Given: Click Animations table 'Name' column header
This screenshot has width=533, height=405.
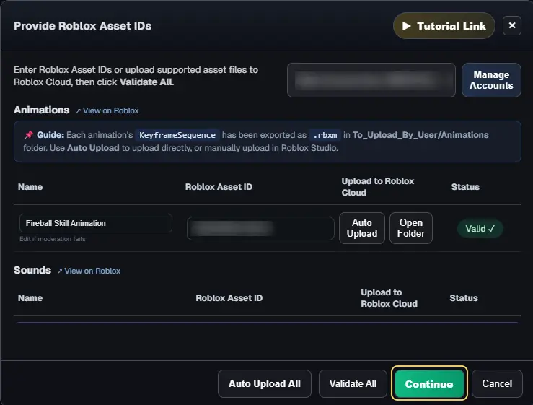Looking at the screenshot, I should (30, 187).
